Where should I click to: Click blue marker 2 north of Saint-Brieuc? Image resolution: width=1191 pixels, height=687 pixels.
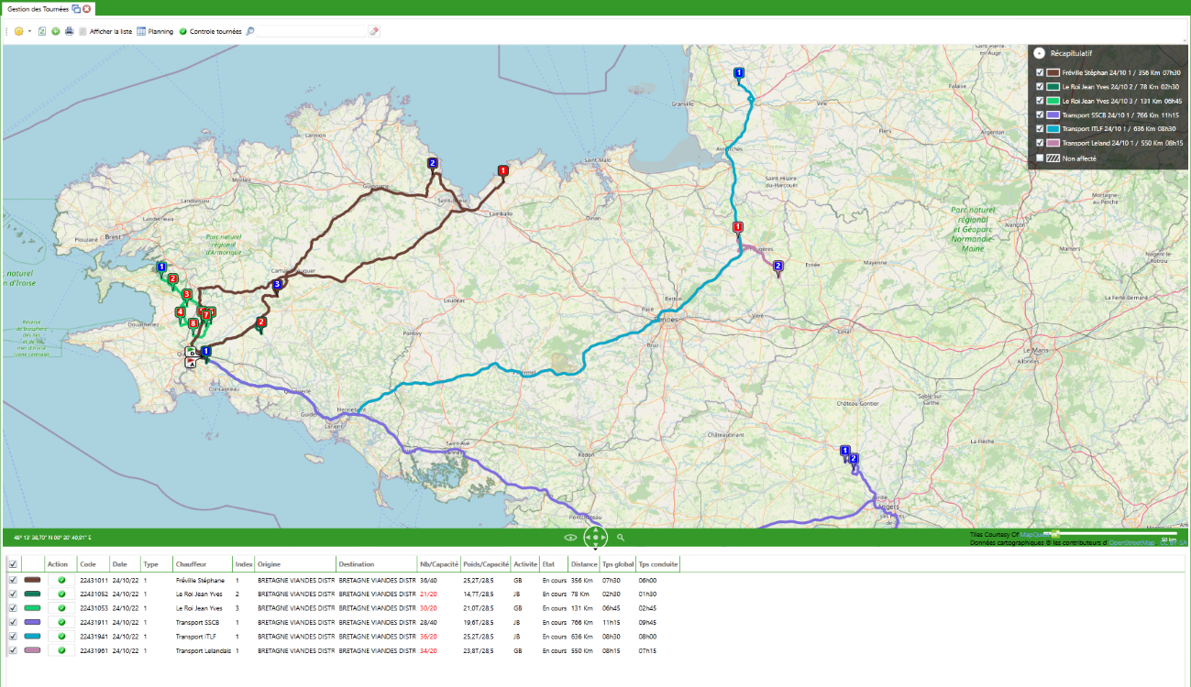coord(432,164)
